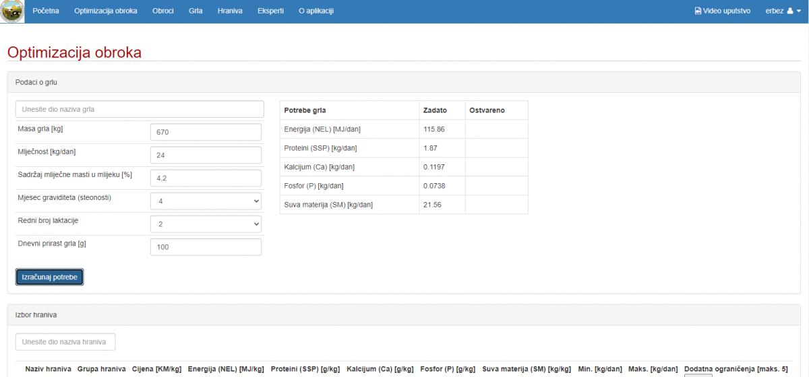Image resolution: width=809 pixels, height=377 pixels.
Task: Click the Izračunaj potrebe button
Action: pos(49,277)
